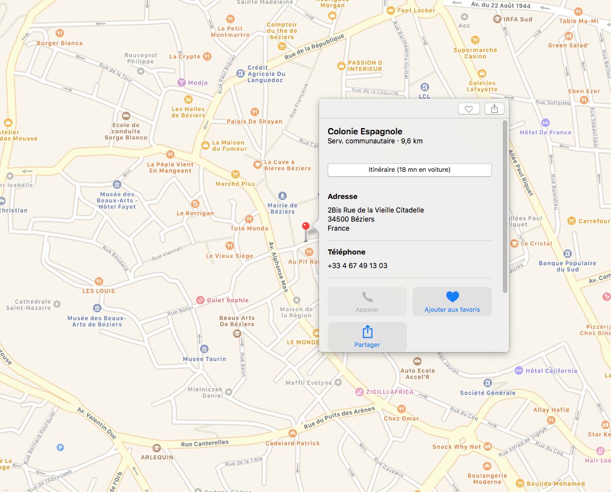Select the Burger Bianca restaurant icon
Image resolution: width=611 pixels, height=492 pixels.
[60, 33]
